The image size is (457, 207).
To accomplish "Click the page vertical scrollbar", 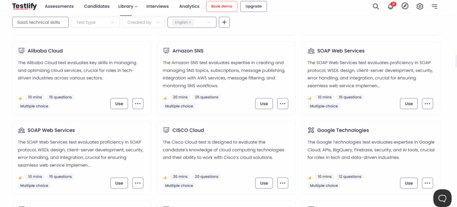I will click(456, 61).
